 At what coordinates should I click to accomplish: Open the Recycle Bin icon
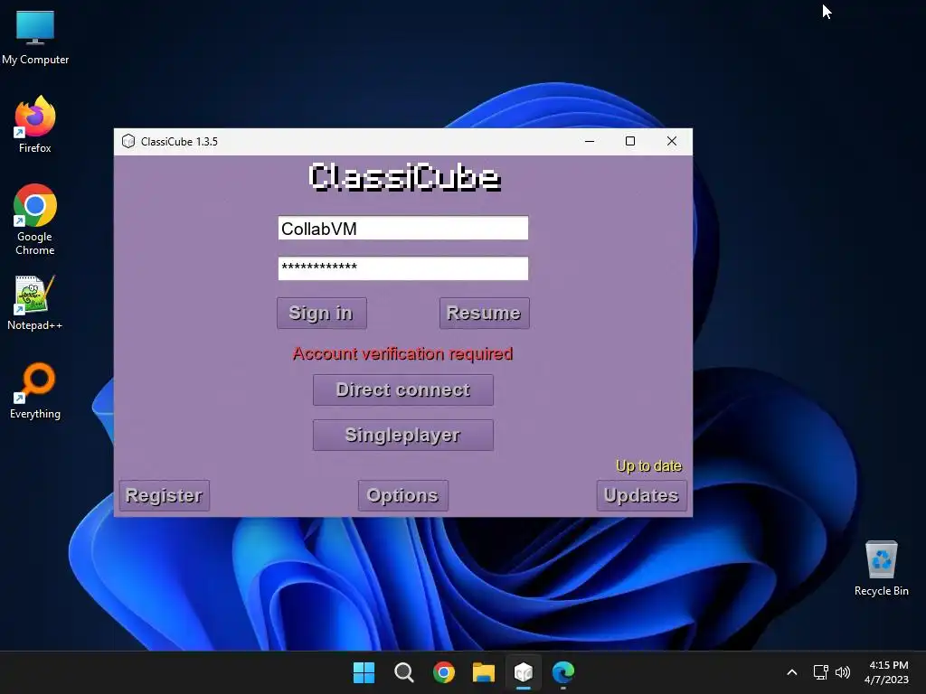[x=881, y=567]
